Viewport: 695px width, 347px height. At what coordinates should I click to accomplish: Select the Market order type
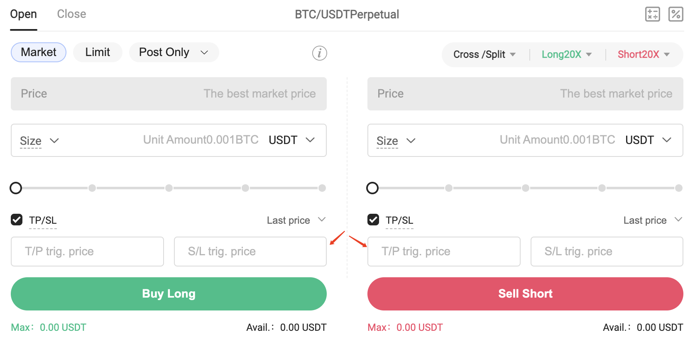coord(39,52)
